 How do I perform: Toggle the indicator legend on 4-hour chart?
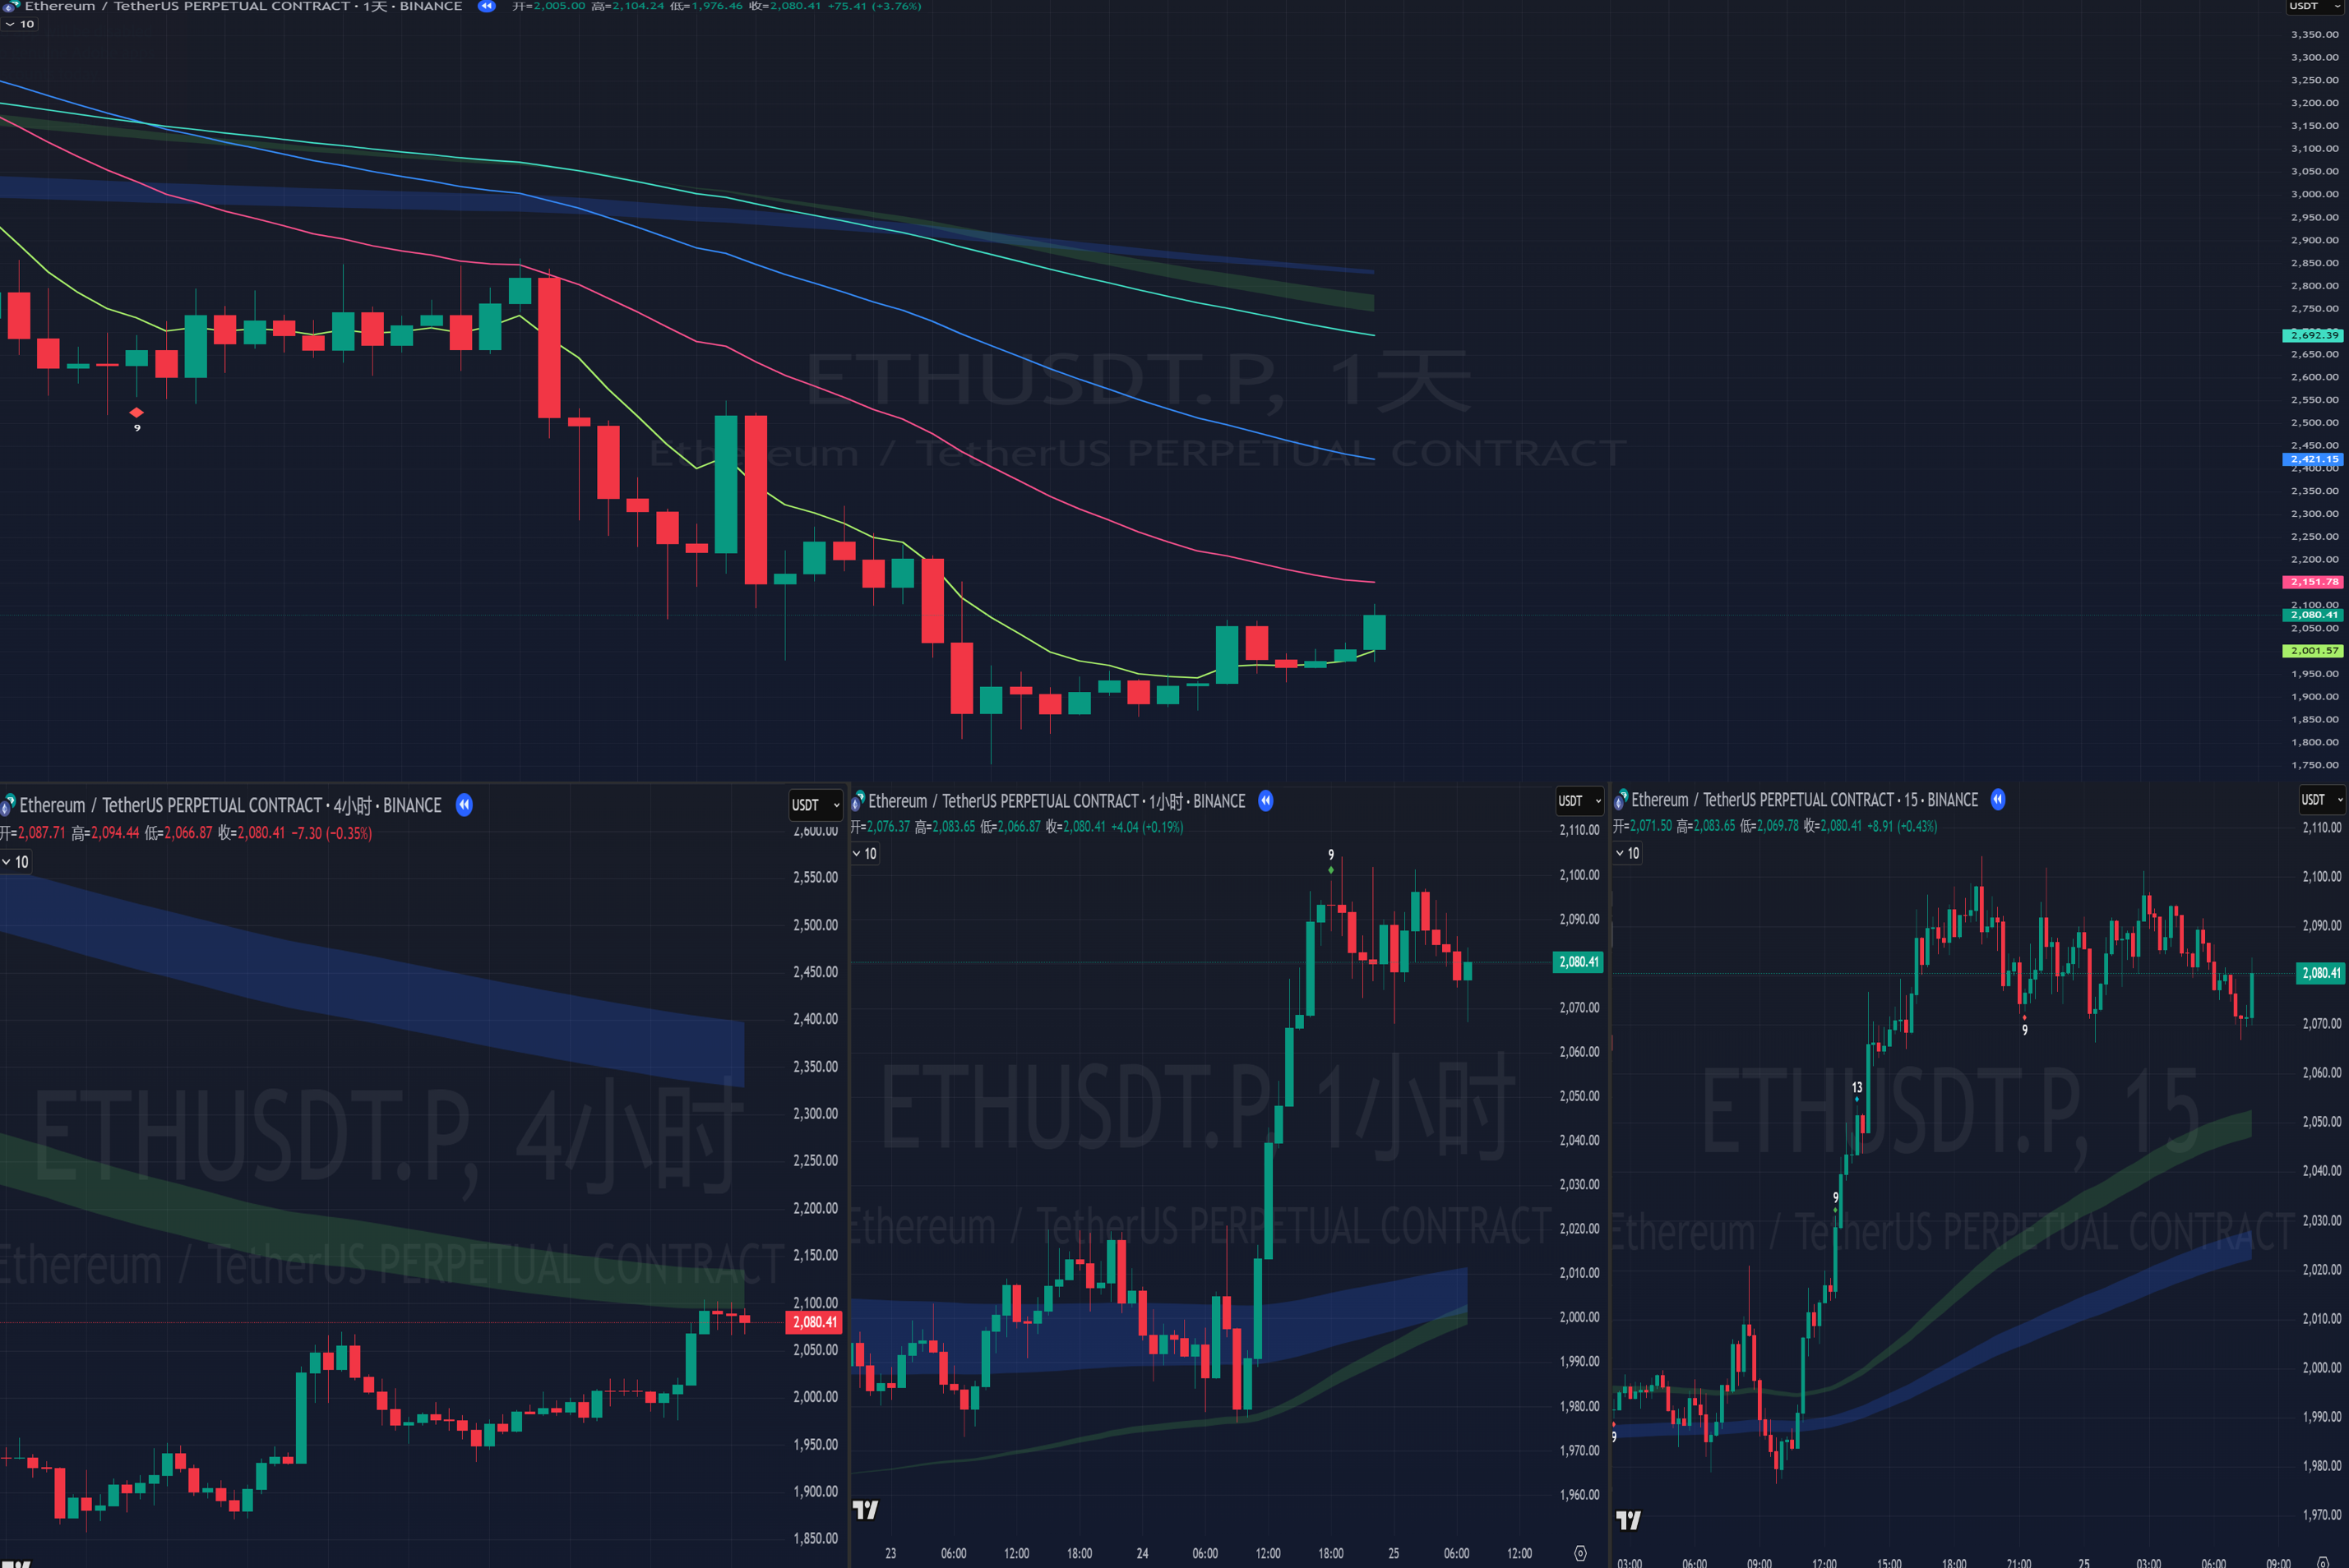[x=15, y=862]
